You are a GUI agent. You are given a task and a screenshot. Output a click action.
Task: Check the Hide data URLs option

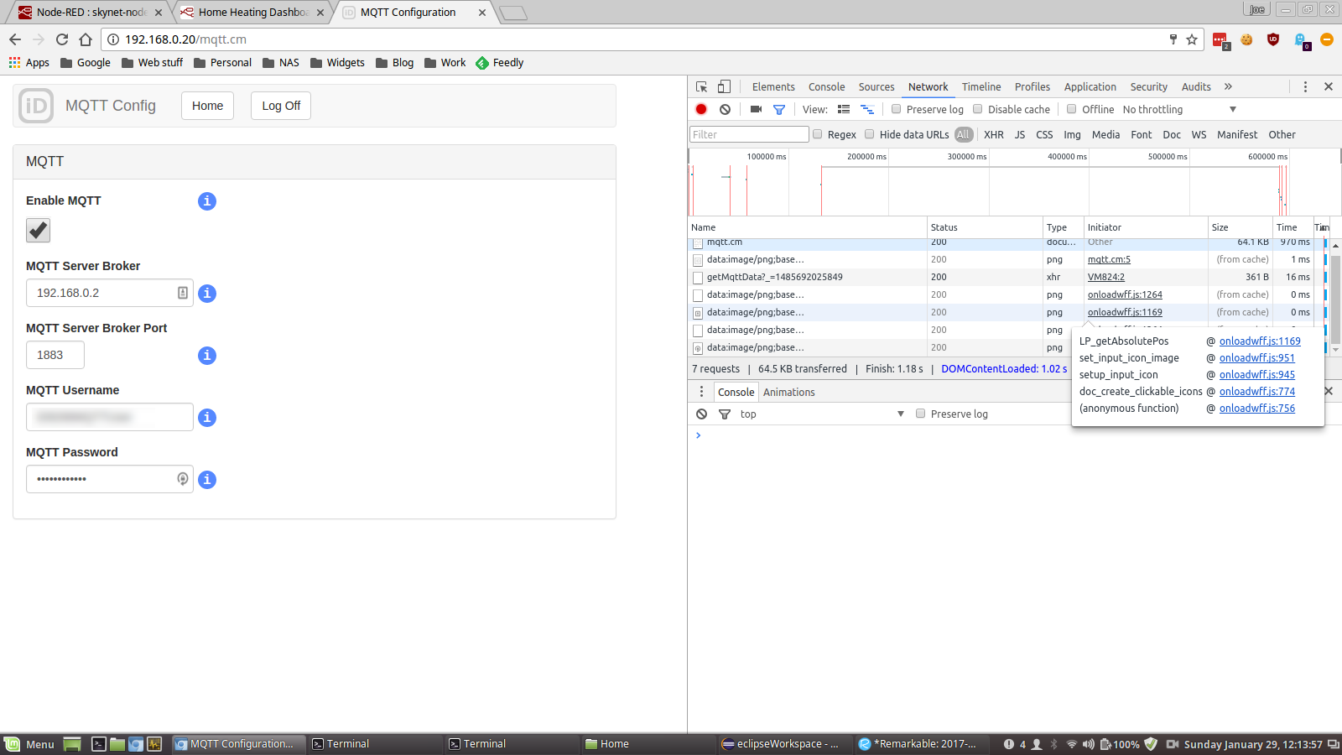click(870, 134)
